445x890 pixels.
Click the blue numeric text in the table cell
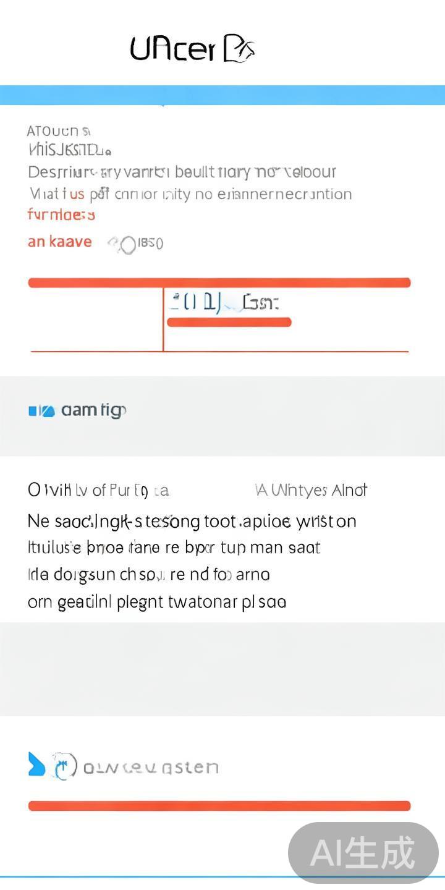(195, 303)
